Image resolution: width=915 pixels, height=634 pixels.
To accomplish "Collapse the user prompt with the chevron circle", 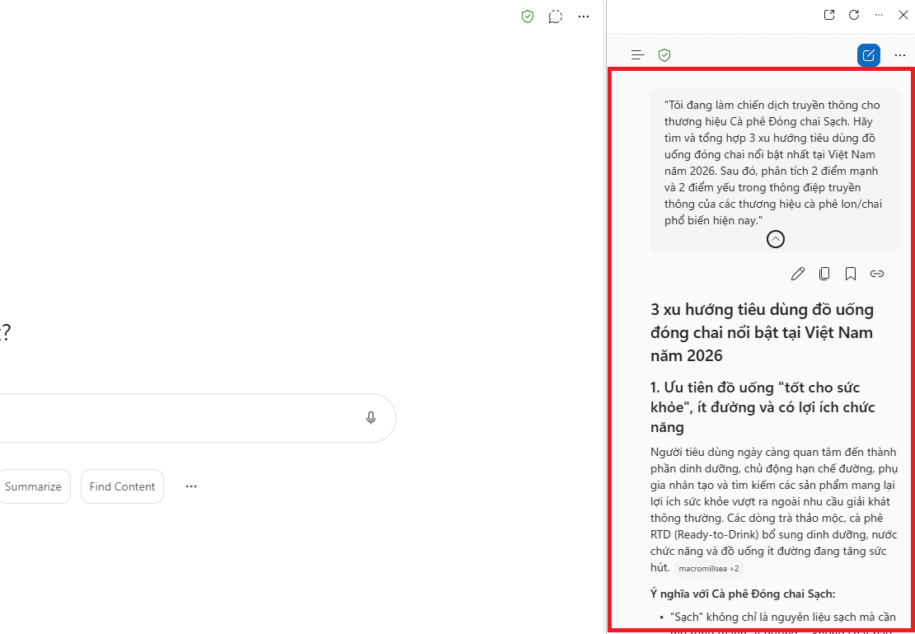I will coord(776,239).
